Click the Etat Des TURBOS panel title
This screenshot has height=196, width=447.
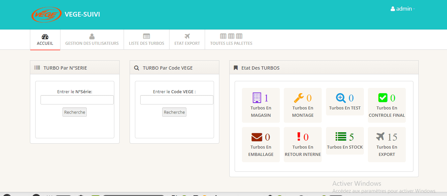pyautogui.click(x=261, y=68)
